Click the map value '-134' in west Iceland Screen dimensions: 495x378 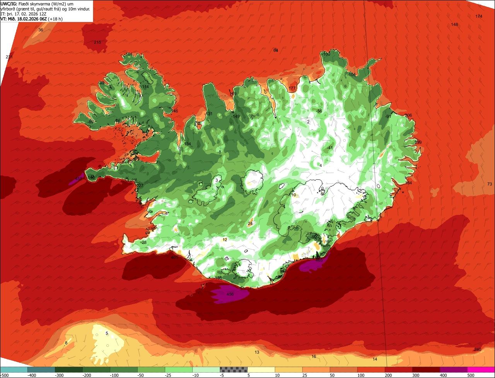187,144
